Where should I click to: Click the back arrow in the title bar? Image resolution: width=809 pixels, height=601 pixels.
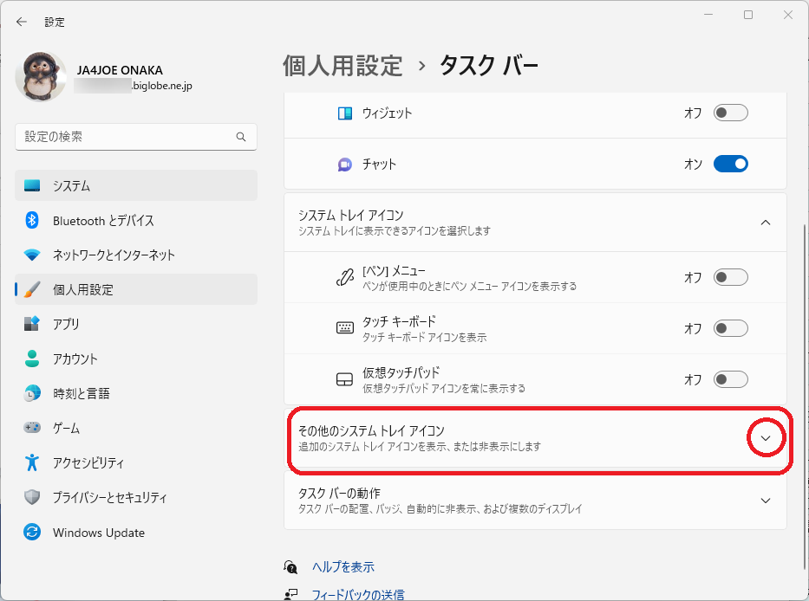tap(21, 22)
